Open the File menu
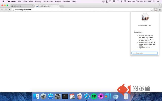Screen dimensions: 162x101 tap(20, 1)
